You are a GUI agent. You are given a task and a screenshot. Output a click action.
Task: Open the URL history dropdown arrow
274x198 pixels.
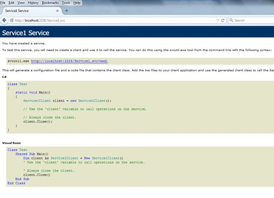218,20
